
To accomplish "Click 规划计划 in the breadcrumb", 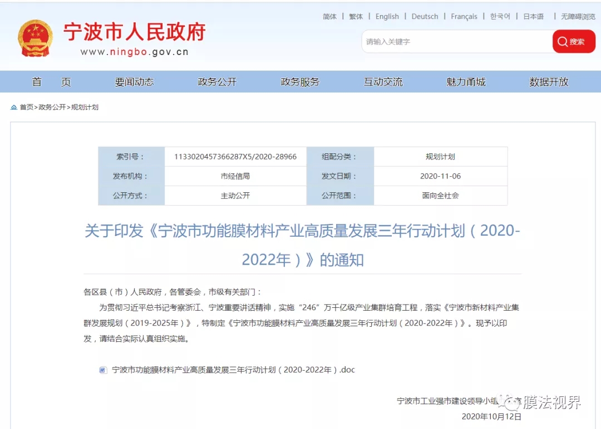I will (x=85, y=107).
